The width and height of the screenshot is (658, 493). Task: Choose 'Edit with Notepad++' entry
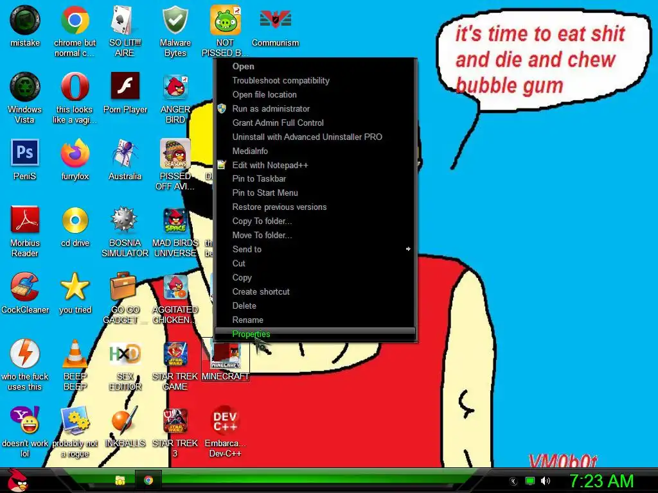tap(315, 165)
